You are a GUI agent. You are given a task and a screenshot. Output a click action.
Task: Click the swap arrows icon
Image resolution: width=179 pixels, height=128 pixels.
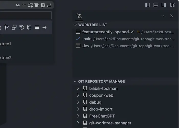(x=49, y=5)
